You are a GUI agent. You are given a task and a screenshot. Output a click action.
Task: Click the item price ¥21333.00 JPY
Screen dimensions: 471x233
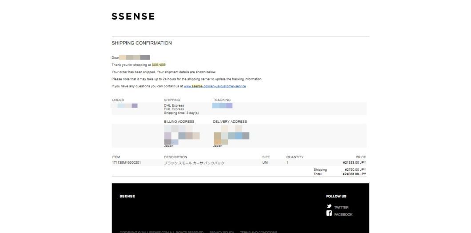click(x=355, y=163)
